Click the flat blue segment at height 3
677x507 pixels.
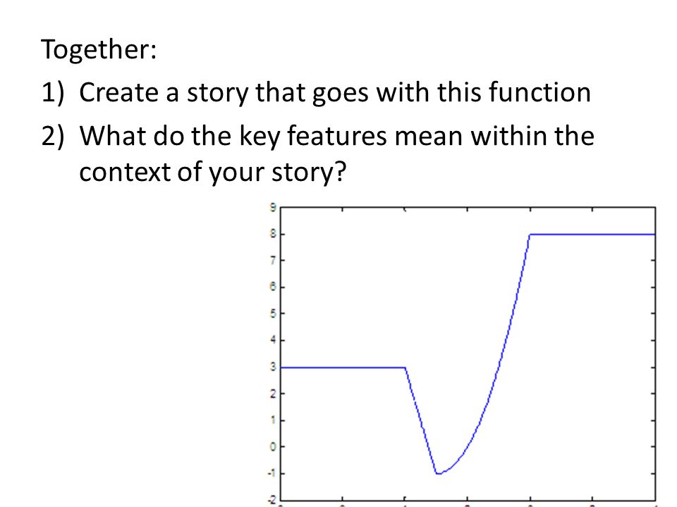(x=343, y=368)
